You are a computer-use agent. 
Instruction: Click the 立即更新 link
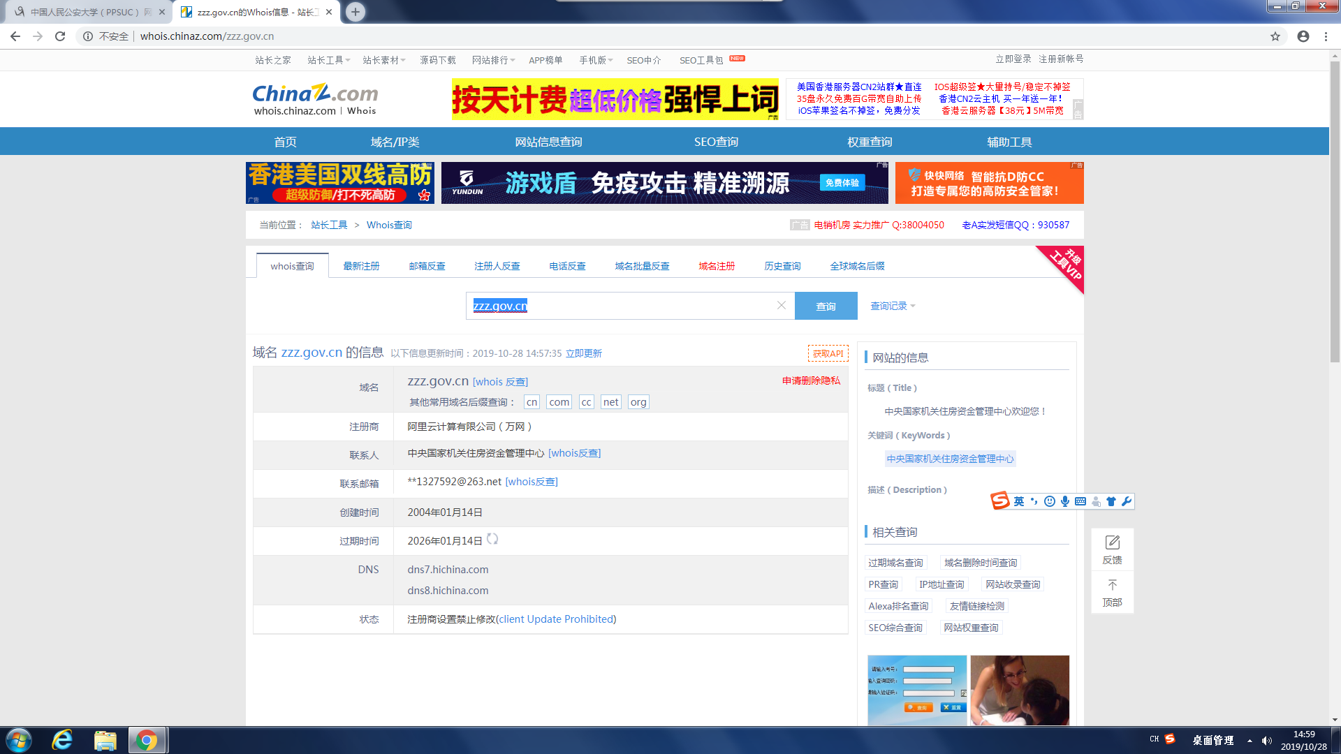pos(583,353)
